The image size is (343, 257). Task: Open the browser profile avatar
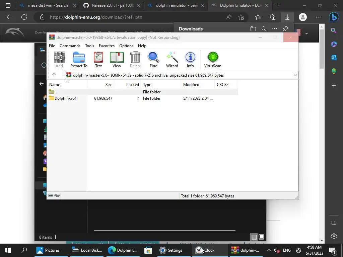[x=303, y=17]
